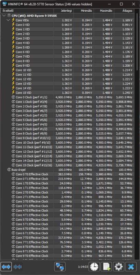Click clock icon of Core 7 T0 Effective Clock
Viewport: 140px width, 275px height.
(x=13, y=238)
